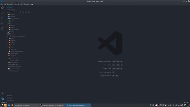Open the Search view in activity bar
Screen dimensions: 190x107
pos(2,13)
